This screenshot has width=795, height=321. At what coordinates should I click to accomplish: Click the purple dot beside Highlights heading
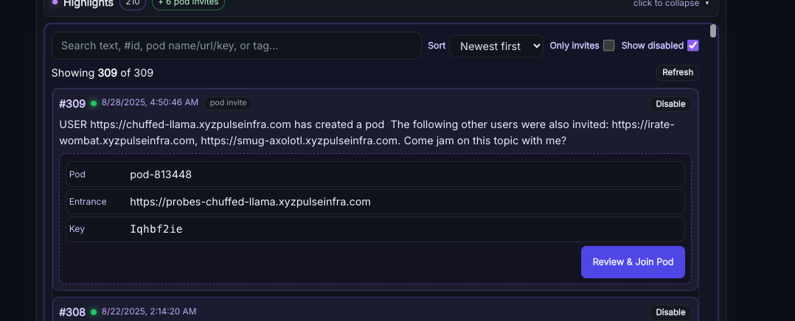55,2
